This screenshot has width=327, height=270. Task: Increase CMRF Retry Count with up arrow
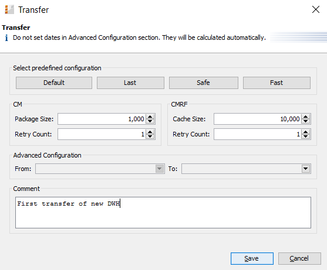(306, 132)
